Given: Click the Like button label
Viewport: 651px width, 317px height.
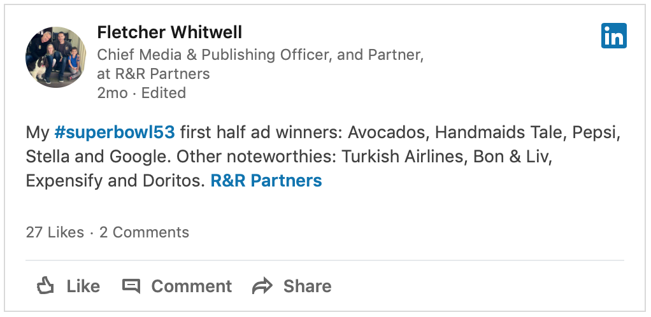Looking at the screenshot, I should pyautogui.click(x=83, y=286).
